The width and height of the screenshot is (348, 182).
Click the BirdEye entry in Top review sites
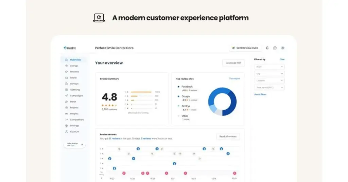[187, 108]
